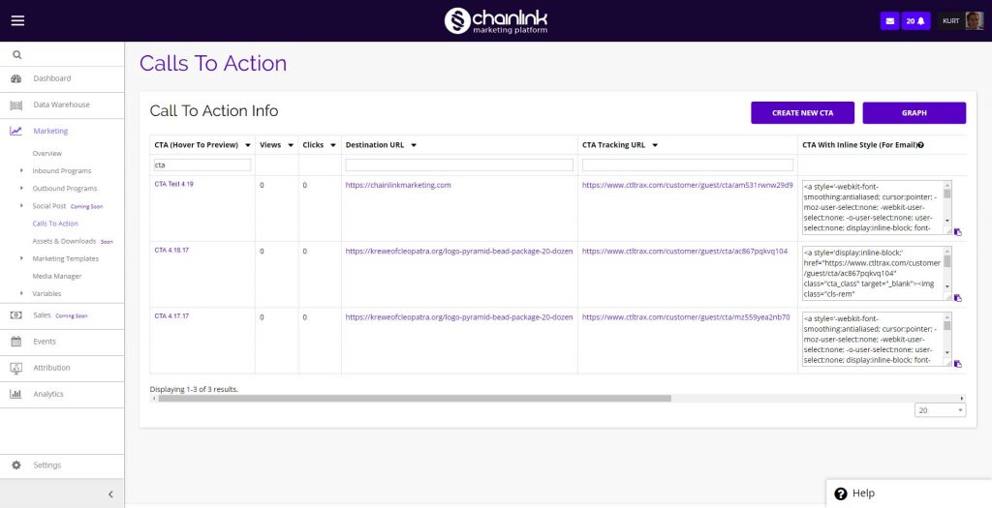Open the notifications bell showing 20

(x=915, y=20)
